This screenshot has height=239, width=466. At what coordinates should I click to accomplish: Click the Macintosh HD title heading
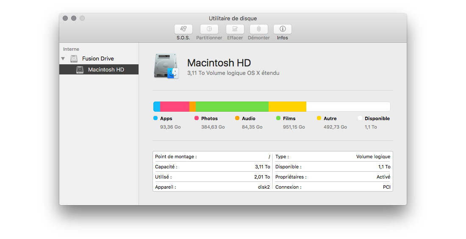point(219,63)
